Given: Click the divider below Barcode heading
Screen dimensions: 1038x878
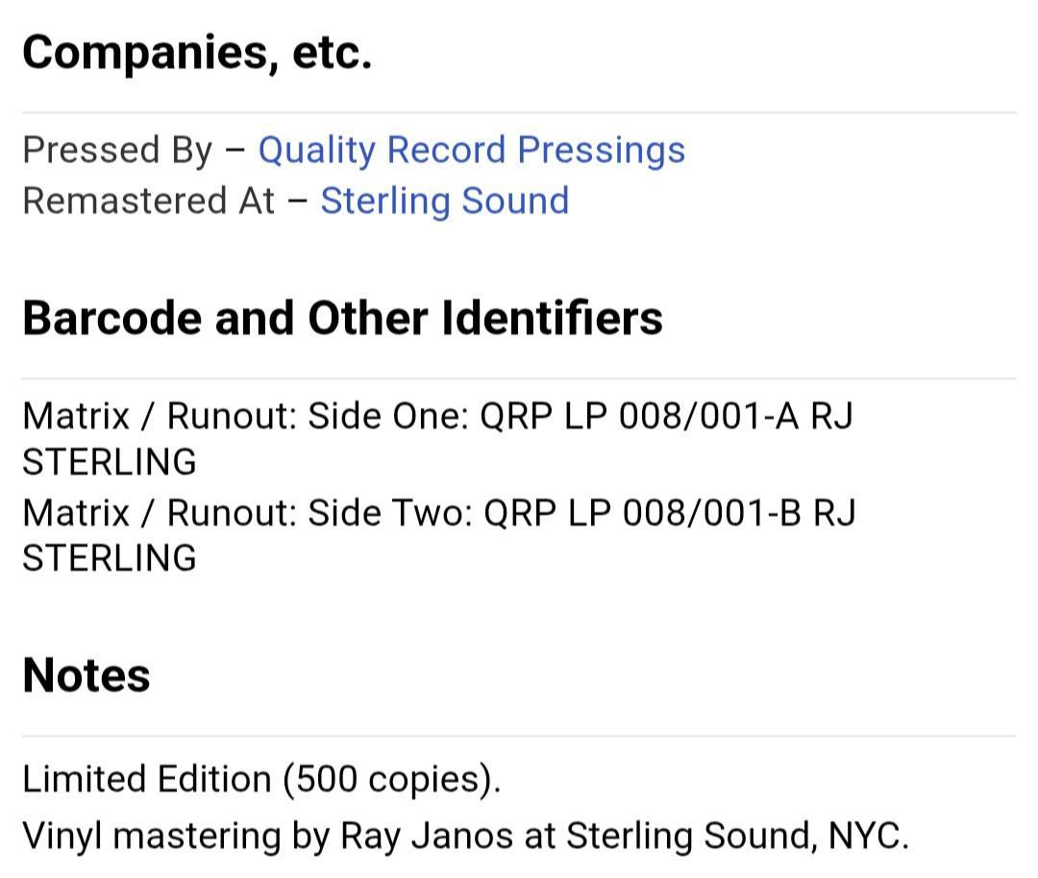Looking at the screenshot, I should click(519, 379).
